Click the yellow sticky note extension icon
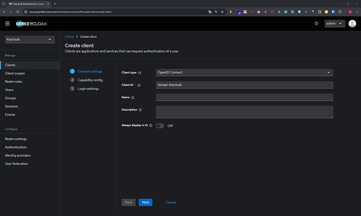This screenshot has width=361, height=216. (326, 12)
